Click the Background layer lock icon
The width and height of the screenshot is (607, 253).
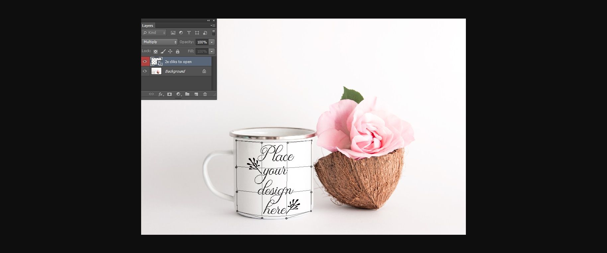[x=204, y=71]
